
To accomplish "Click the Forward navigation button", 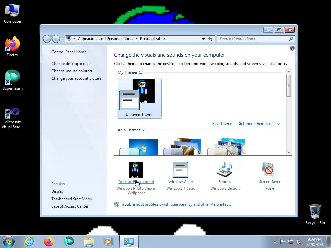I will click(56, 39).
